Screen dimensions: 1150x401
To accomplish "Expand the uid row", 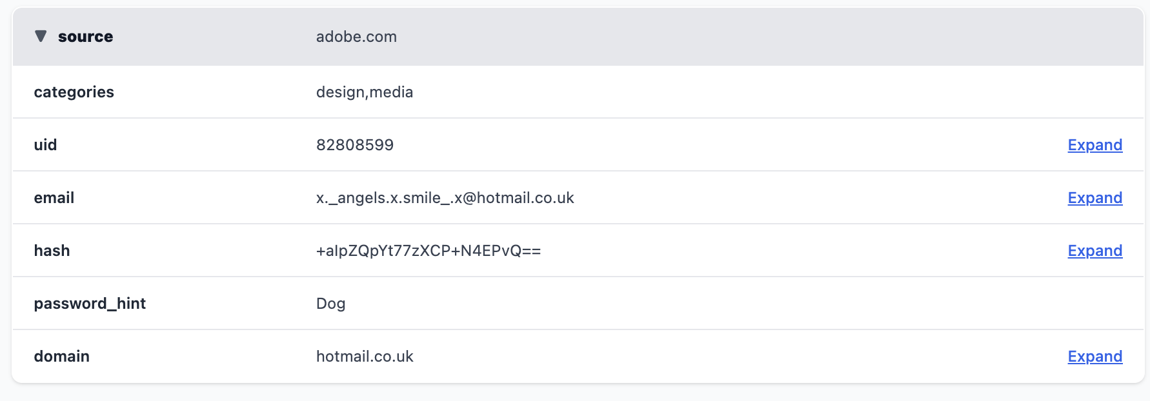I will (x=1095, y=145).
